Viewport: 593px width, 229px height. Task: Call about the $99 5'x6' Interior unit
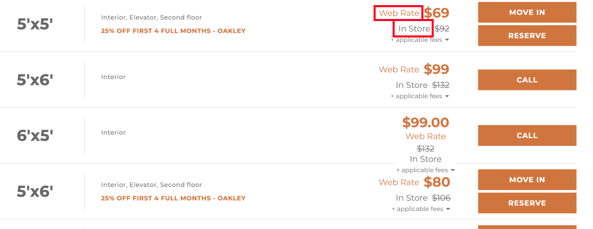tap(527, 80)
